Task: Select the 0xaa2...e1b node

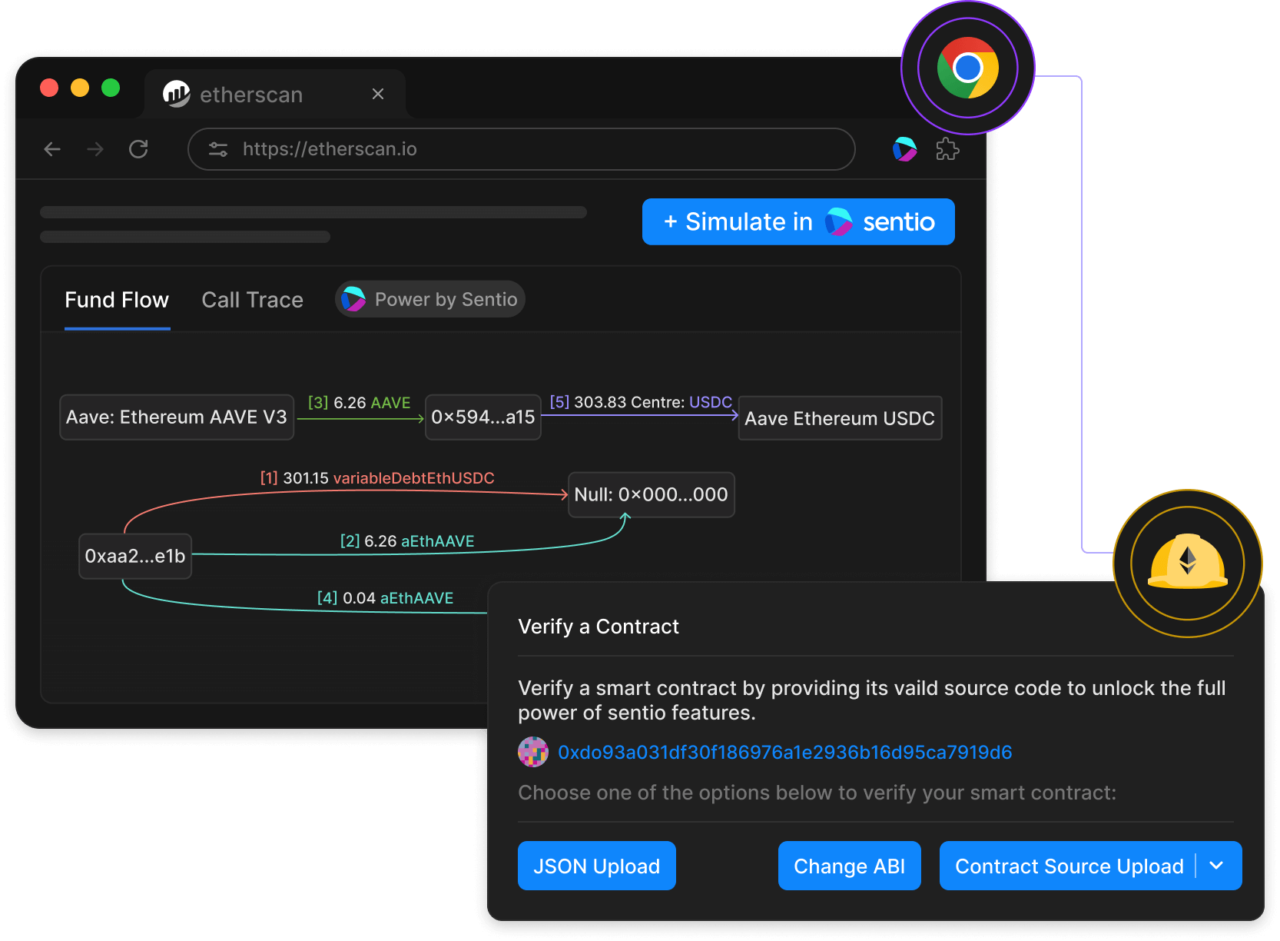Action: tap(135, 556)
